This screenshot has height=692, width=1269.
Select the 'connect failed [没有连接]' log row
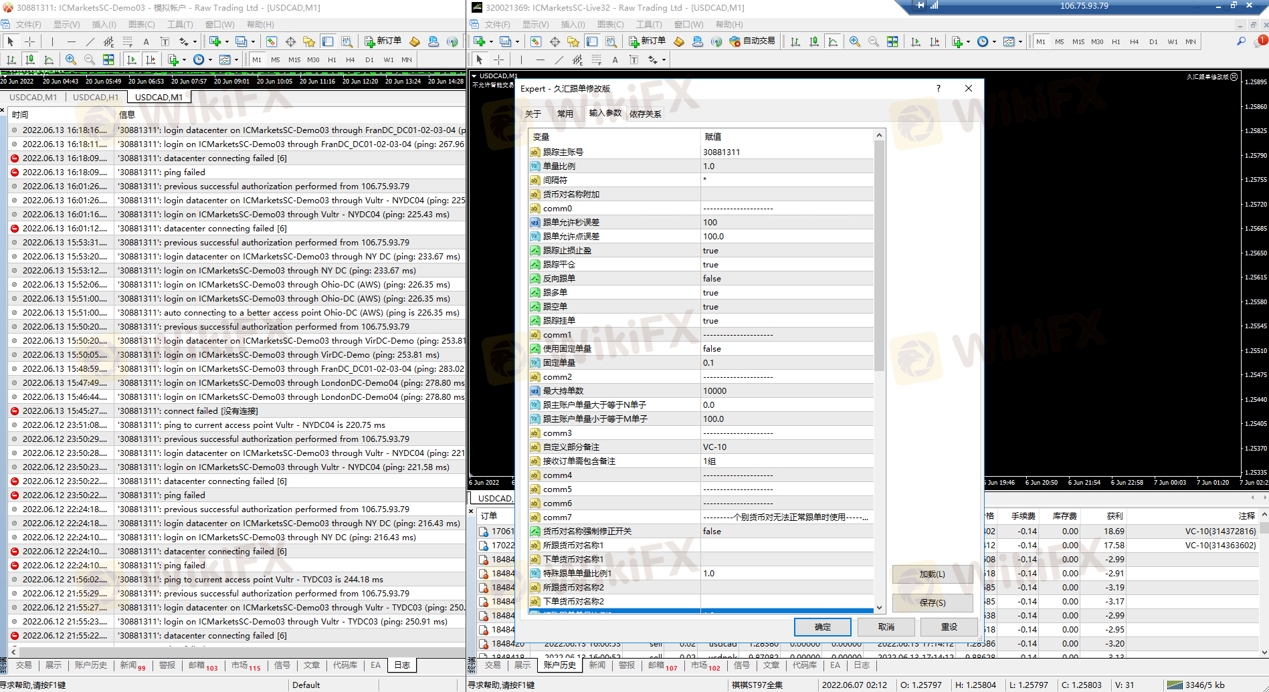[x=237, y=411]
